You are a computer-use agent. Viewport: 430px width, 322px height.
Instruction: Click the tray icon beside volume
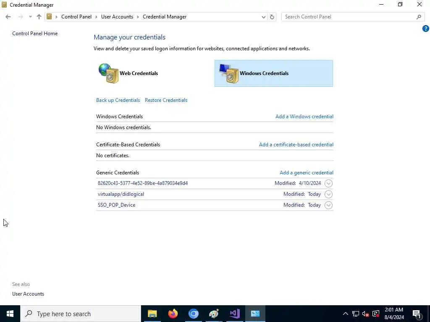click(376, 314)
